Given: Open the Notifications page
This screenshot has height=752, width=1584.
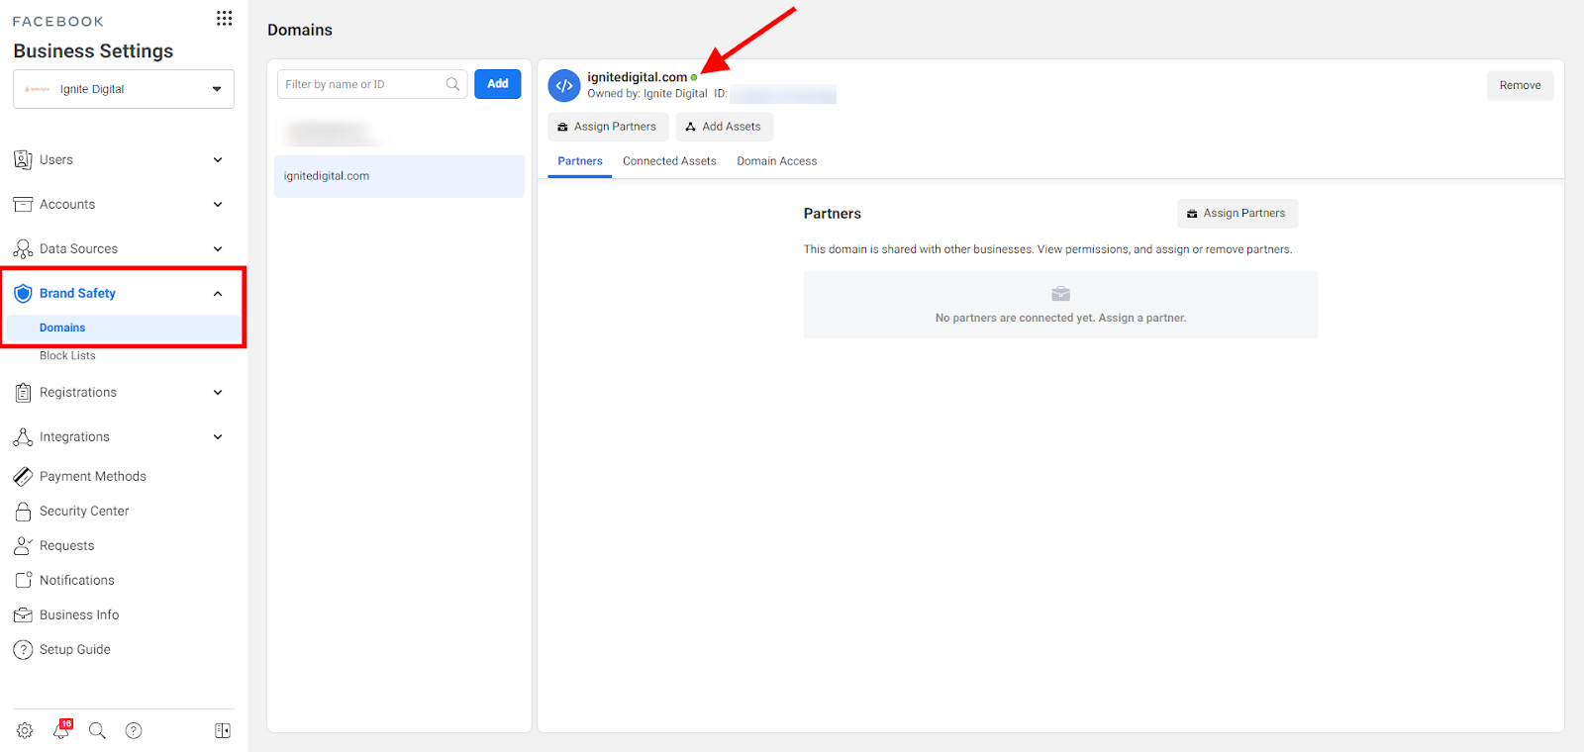Looking at the screenshot, I should tap(77, 581).
